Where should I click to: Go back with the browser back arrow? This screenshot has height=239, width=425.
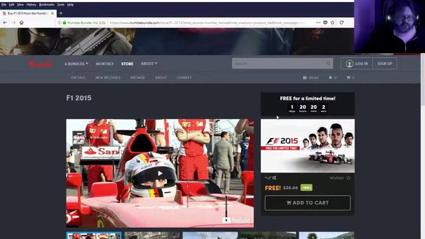coord(5,23)
